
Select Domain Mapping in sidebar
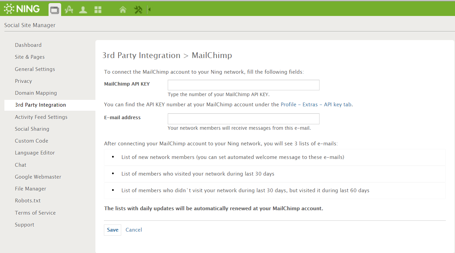pos(36,93)
